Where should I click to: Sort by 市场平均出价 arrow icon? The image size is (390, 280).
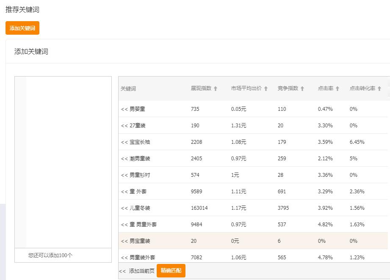266,88
